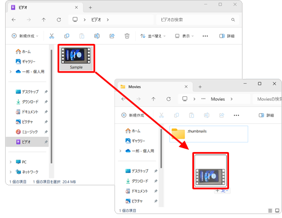Add new tab in Movies window
Screen dimensions: 282x218
200,87
